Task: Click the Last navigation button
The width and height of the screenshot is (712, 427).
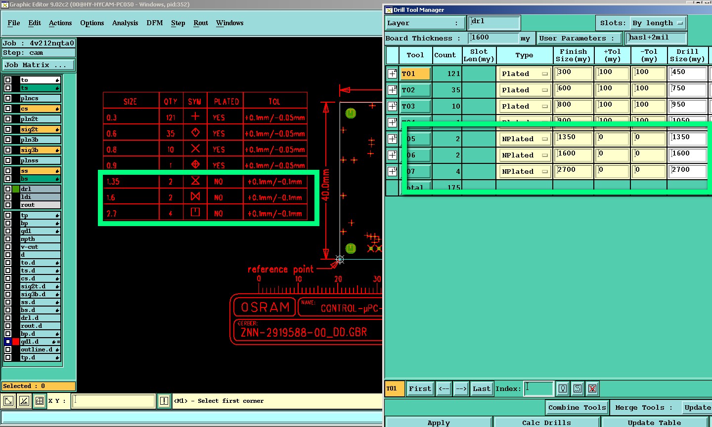Action: (482, 389)
